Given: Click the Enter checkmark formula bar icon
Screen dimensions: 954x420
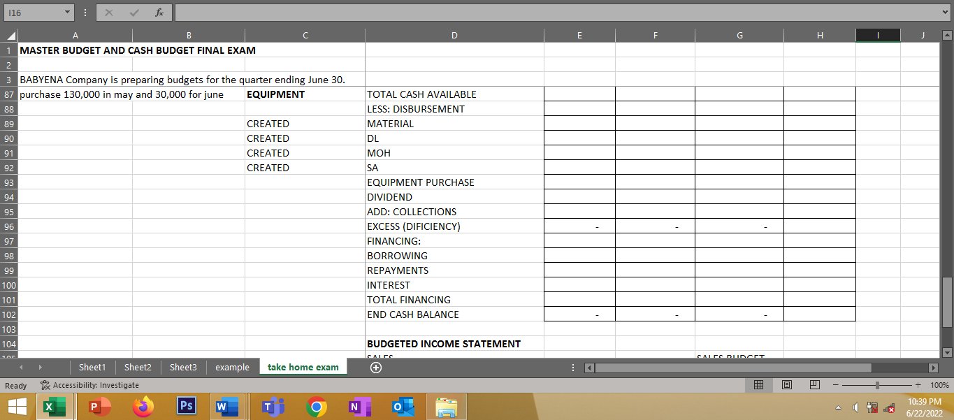Looking at the screenshot, I should point(133,13).
